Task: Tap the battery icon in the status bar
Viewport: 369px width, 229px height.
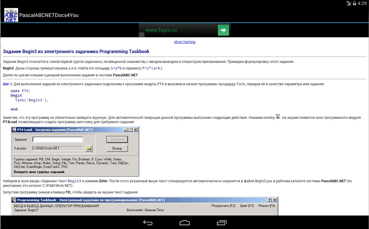Action: pyautogui.click(x=354, y=3)
